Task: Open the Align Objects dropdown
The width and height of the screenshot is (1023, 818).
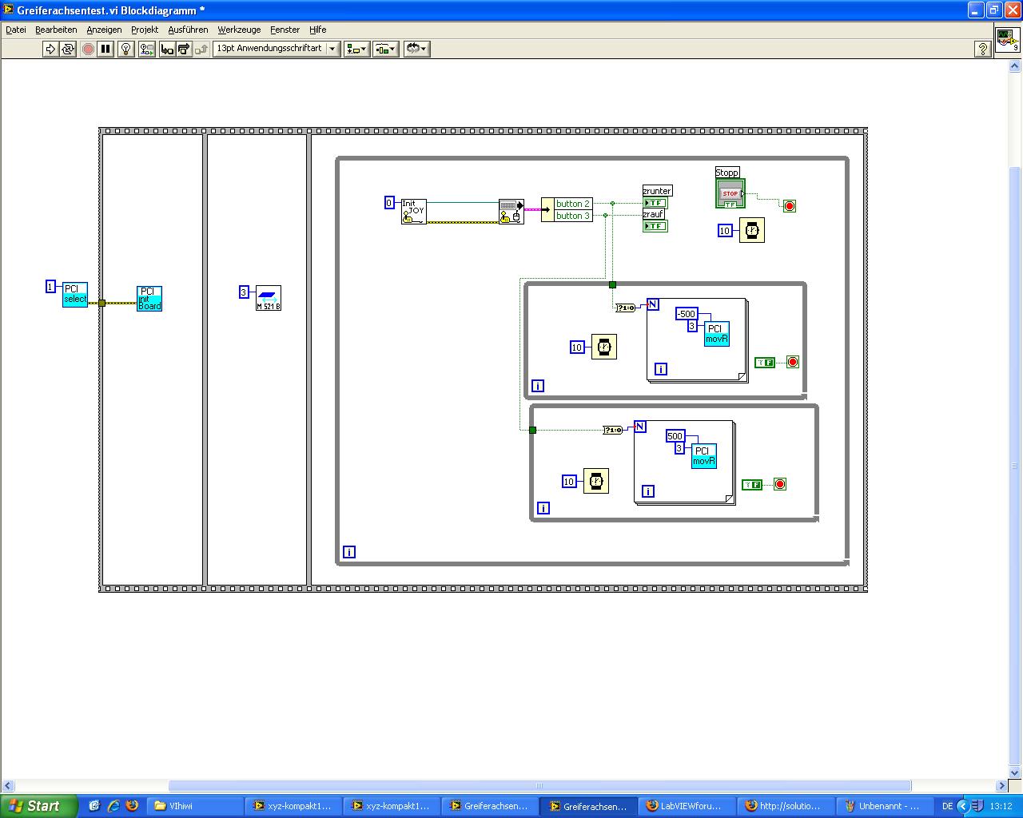Action: (x=356, y=49)
